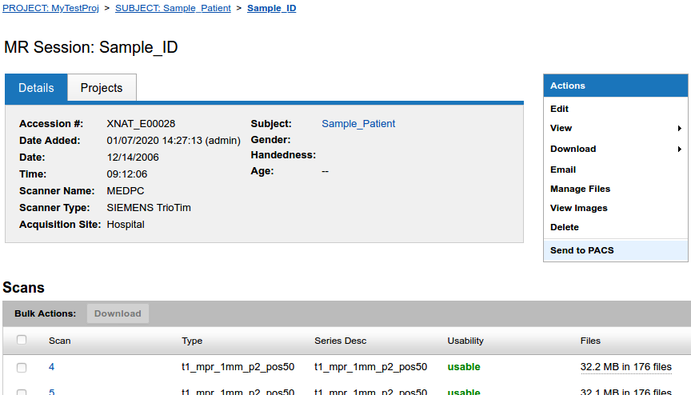This screenshot has width=691, height=395.
Task: Switch to the Projects tab
Action: (x=102, y=88)
